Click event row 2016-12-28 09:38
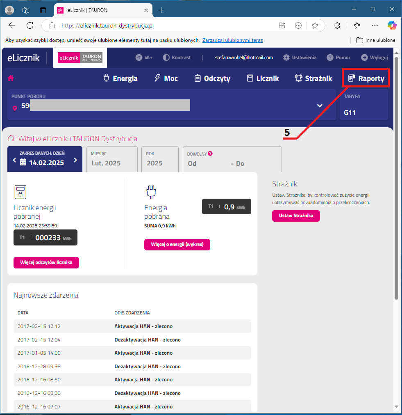The image size is (402, 415). (132, 366)
